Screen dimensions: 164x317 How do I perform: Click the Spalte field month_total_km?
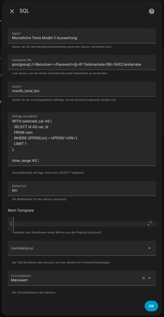[82, 89]
